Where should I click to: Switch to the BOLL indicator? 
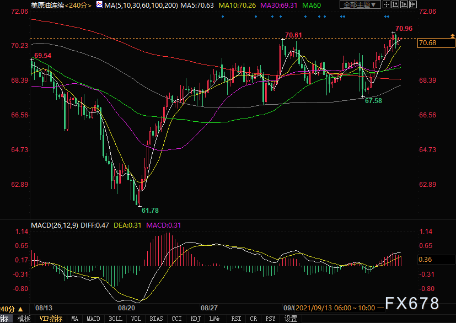[x=115, y=319]
